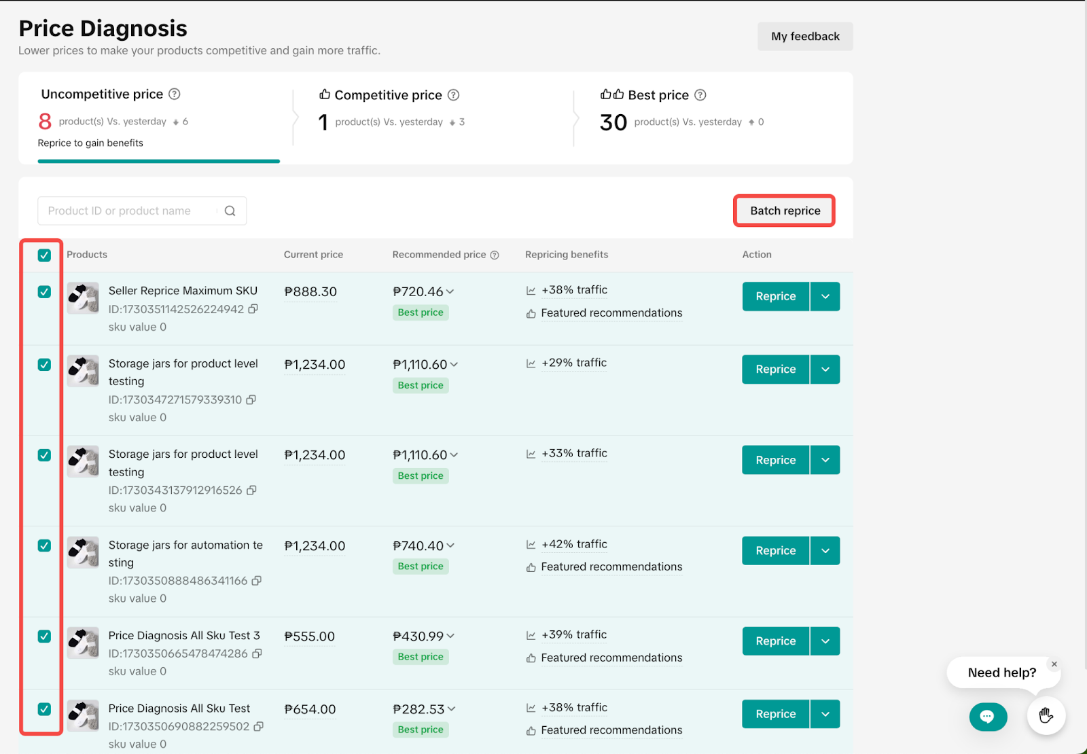
Task: Click the Uncompetitive price progress bar
Action: (x=158, y=161)
